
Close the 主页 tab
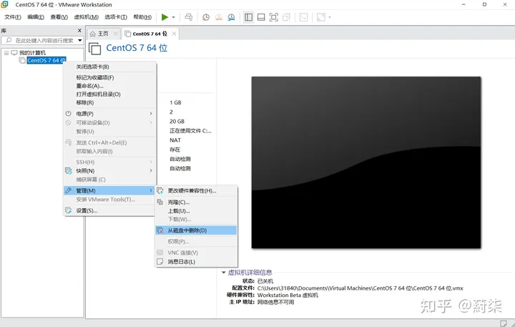pos(115,34)
